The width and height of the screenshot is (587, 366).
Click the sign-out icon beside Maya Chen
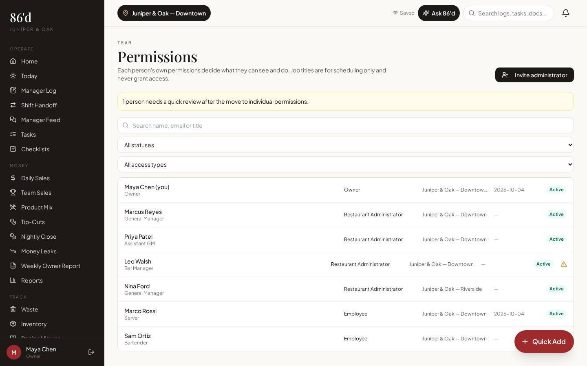click(x=91, y=352)
